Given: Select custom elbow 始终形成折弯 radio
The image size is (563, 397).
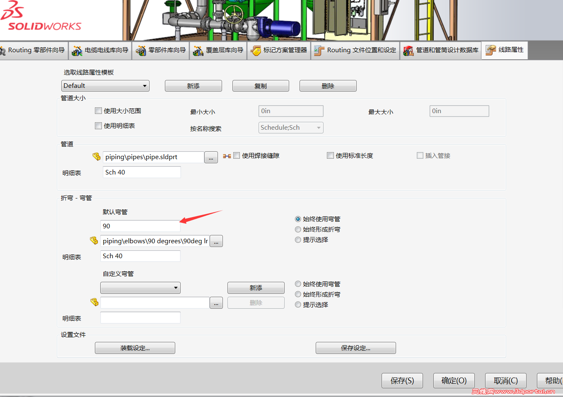Looking at the screenshot, I should point(298,294).
